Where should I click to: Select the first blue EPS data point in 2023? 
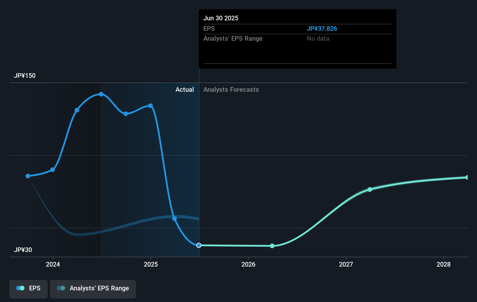point(28,176)
